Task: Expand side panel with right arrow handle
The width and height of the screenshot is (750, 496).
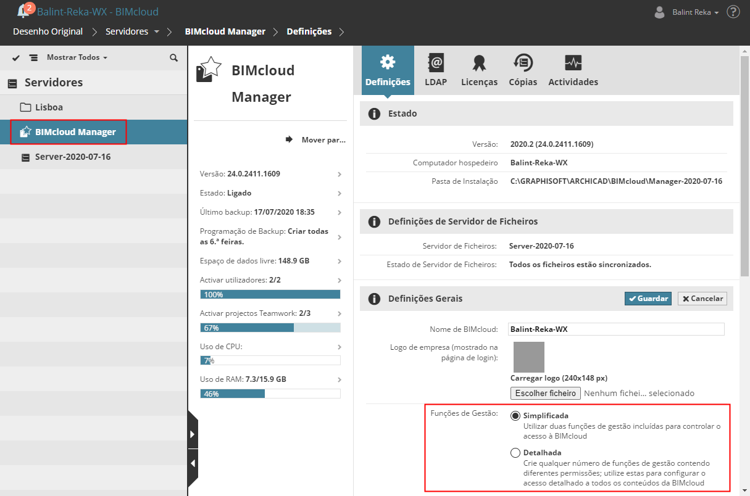Action: (x=193, y=435)
